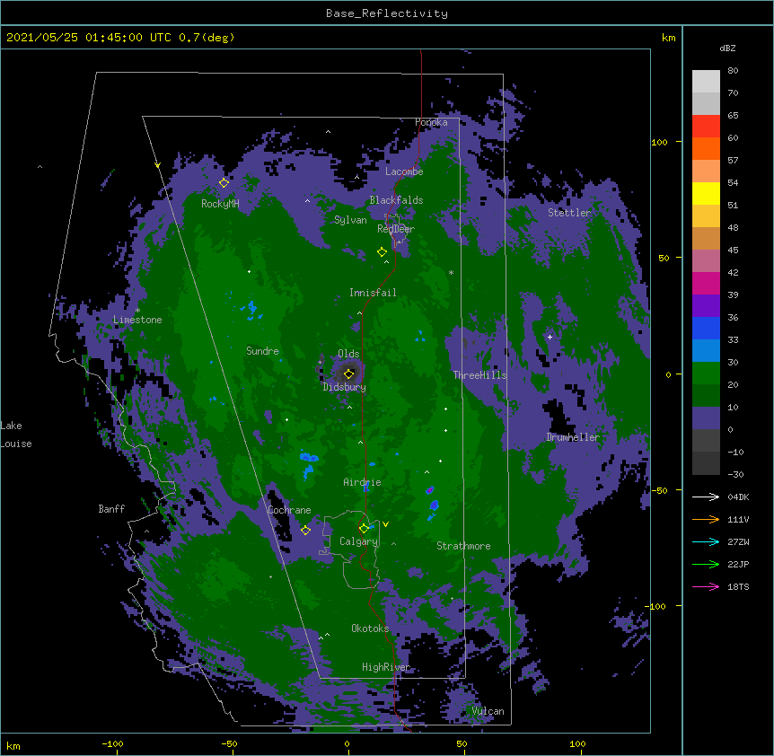774x756 pixels.
Task: Click the white asterisk above Limestone
Action: point(137,311)
